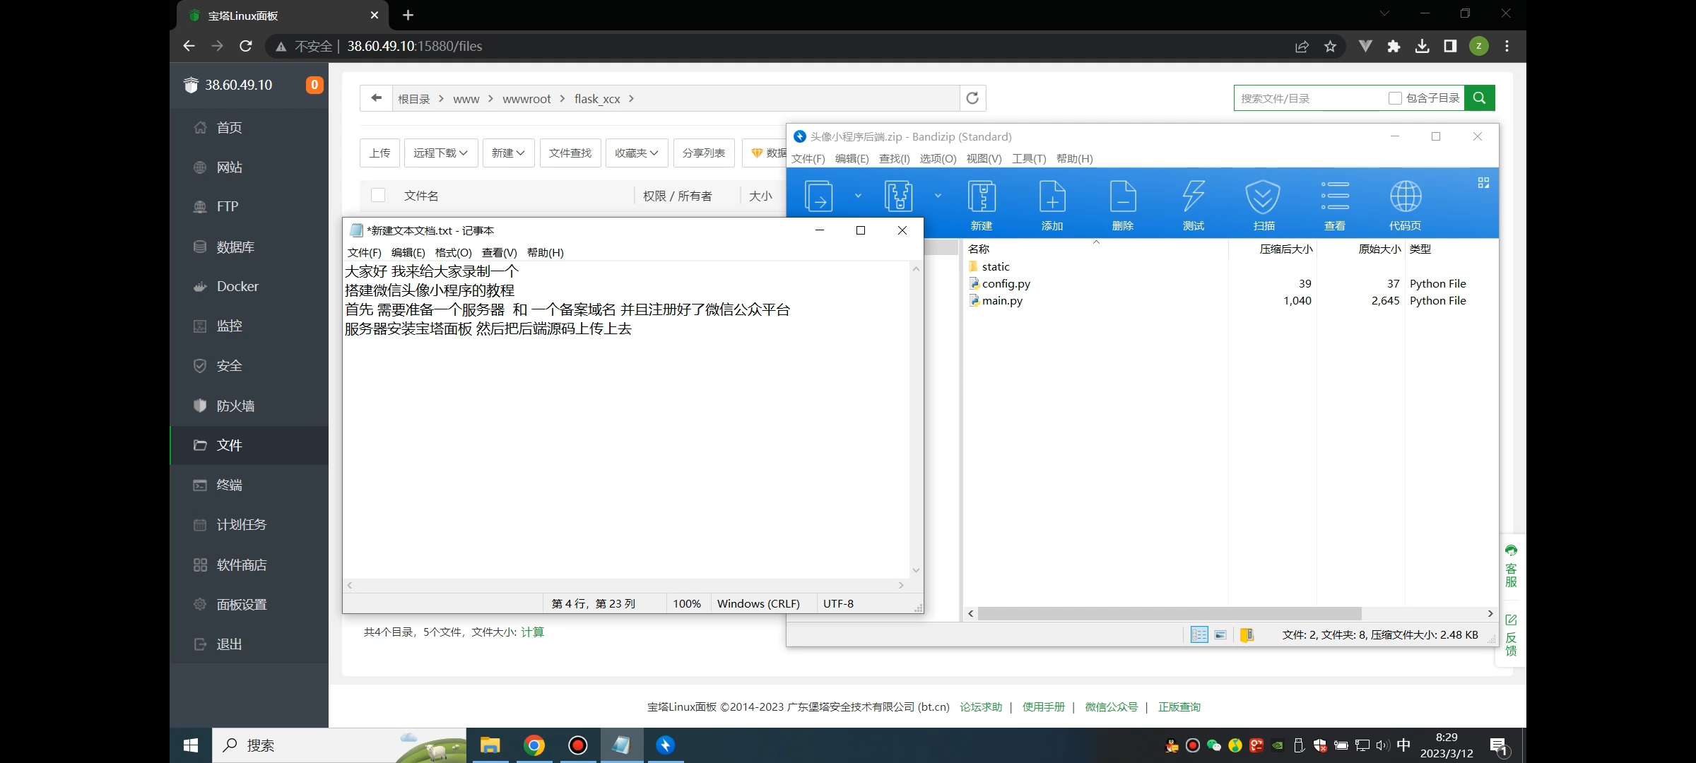This screenshot has width=1696, height=763.
Task: Click 计算 to compute total file size
Action: point(533,632)
